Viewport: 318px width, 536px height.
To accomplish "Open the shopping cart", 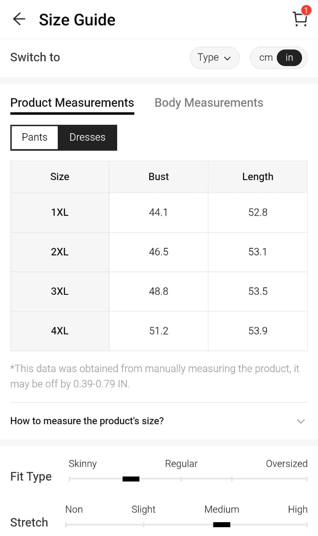I will (299, 19).
